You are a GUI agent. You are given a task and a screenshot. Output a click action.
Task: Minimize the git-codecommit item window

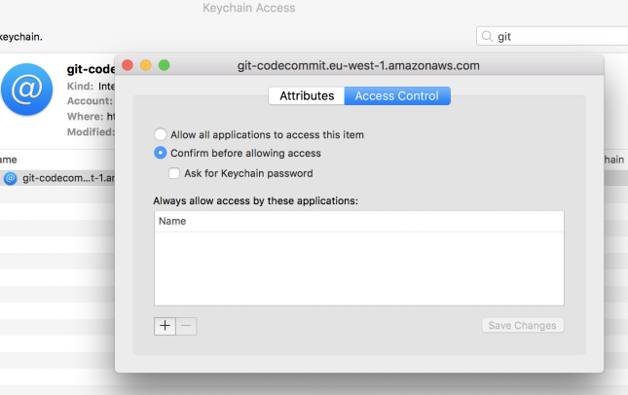tap(146, 65)
